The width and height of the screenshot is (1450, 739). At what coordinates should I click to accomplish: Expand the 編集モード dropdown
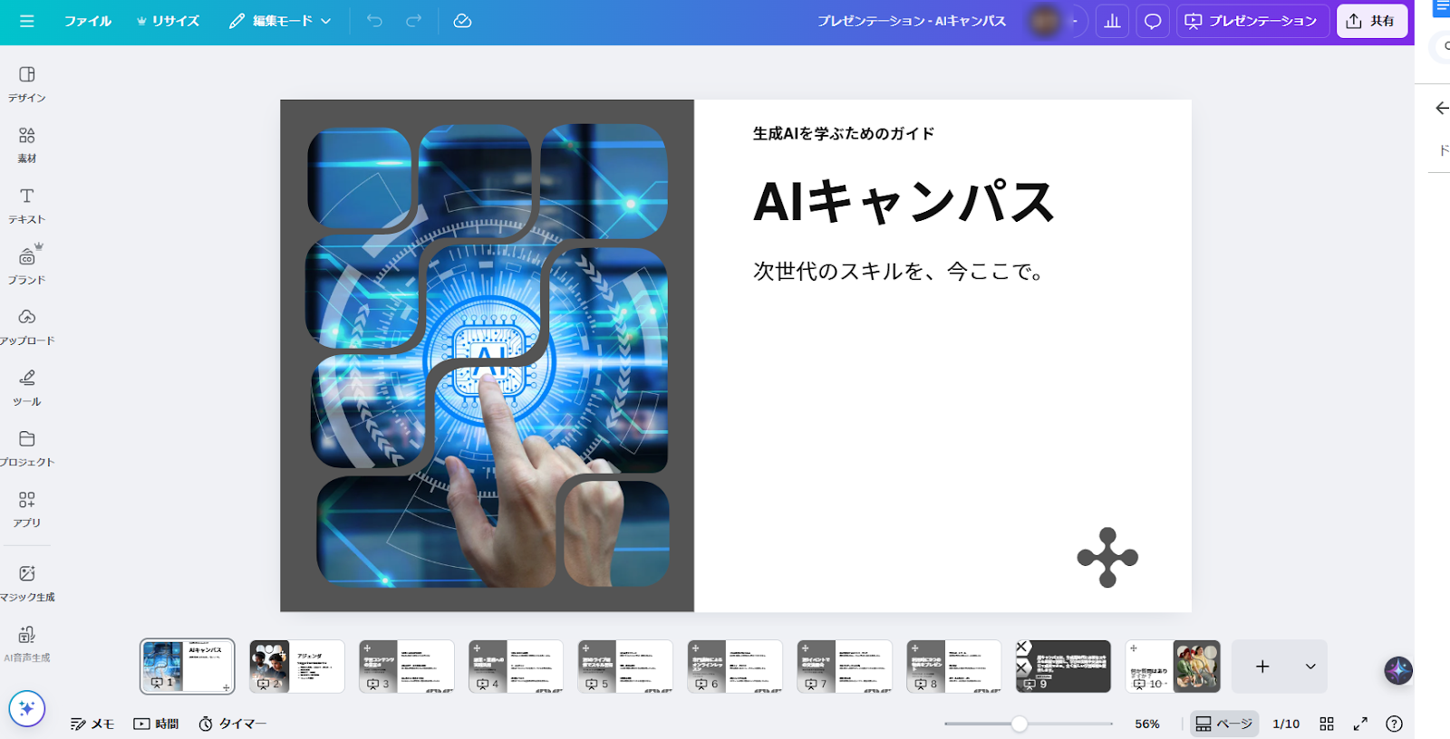[x=280, y=21]
